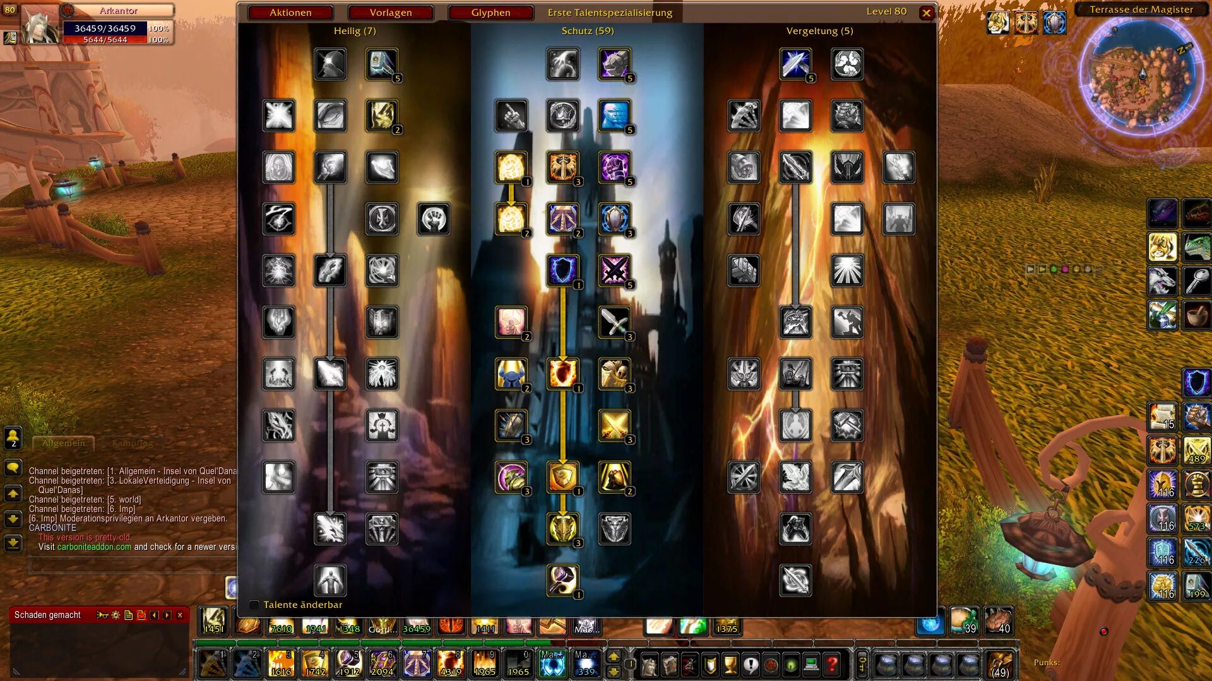Open damage meter configuration gear
The width and height of the screenshot is (1212, 681).
pyautogui.click(x=116, y=615)
